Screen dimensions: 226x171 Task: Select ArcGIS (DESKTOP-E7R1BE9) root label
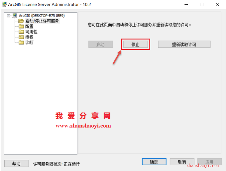click(x=42, y=16)
